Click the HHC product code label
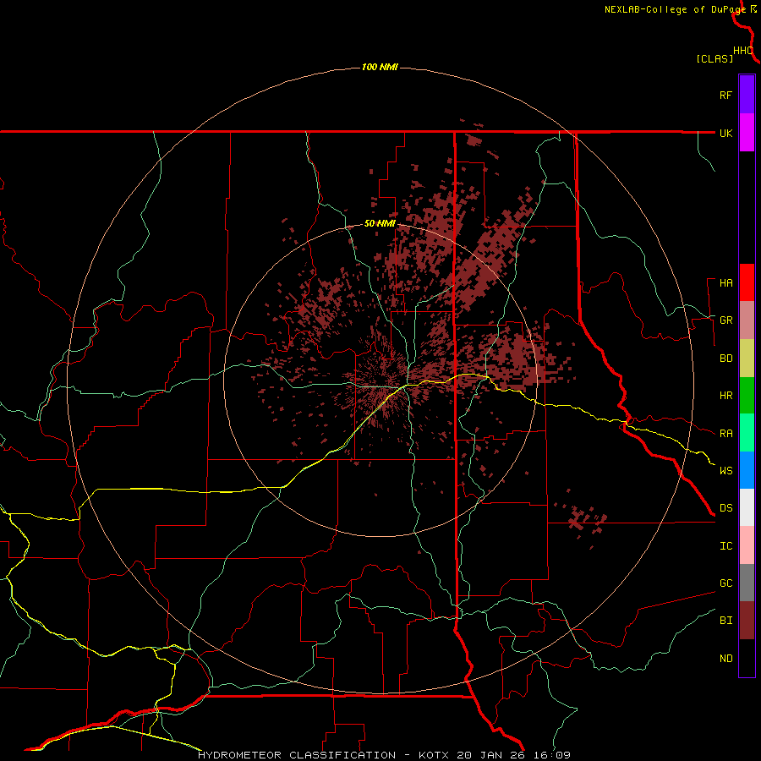This screenshot has width=761, height=761. (743, 51)
